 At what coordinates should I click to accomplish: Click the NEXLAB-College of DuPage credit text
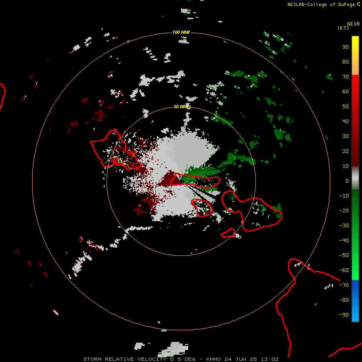(321, 4)
